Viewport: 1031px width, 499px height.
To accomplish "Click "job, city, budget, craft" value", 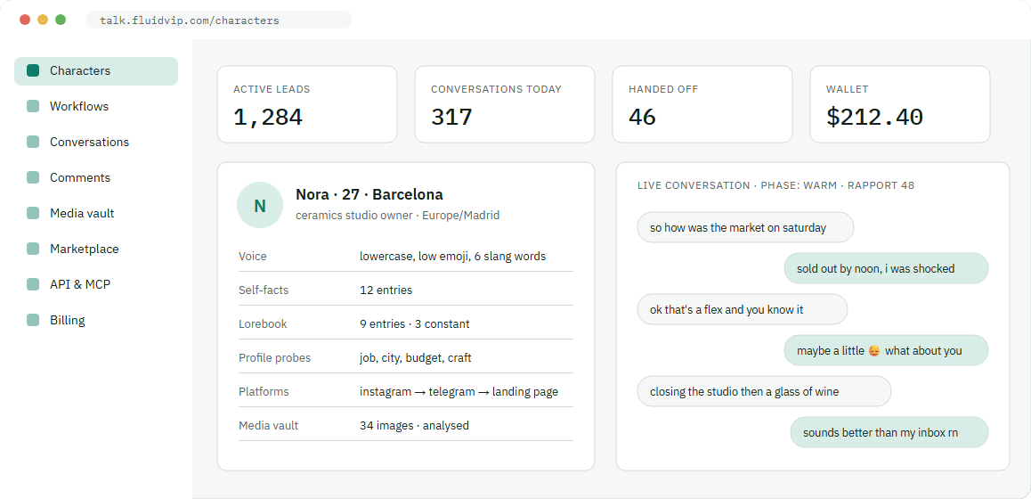I will [416, 358].
